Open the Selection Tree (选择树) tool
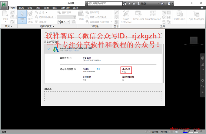Screen dimensions: 206x134 coord(36,22)
